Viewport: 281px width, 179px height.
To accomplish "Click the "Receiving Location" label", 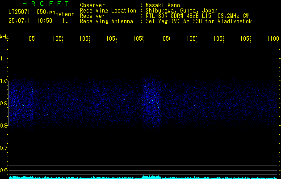I will pos(108,11).
